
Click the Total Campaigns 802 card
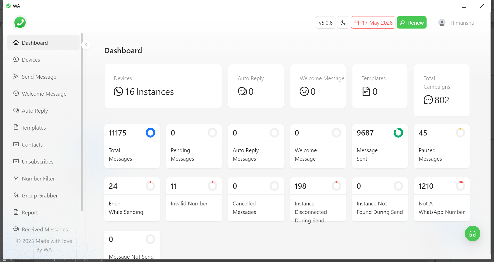tap(441, 90)
